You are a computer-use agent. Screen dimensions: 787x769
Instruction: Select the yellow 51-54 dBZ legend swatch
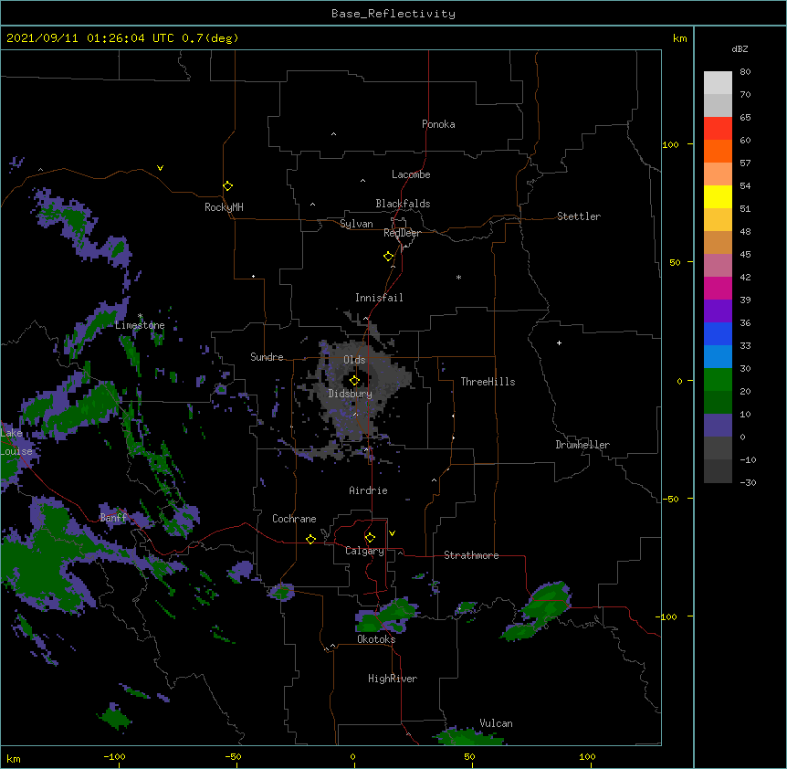pyautogui.click(x=718, y=196)
